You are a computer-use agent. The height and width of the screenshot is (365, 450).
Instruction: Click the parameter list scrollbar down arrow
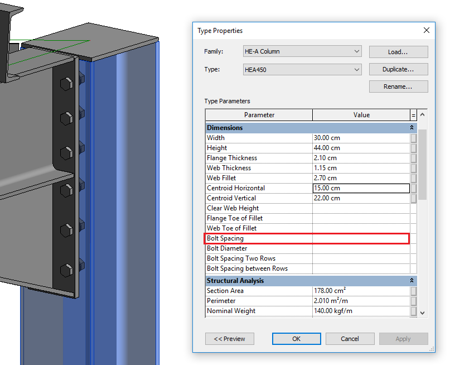[422, 313]
